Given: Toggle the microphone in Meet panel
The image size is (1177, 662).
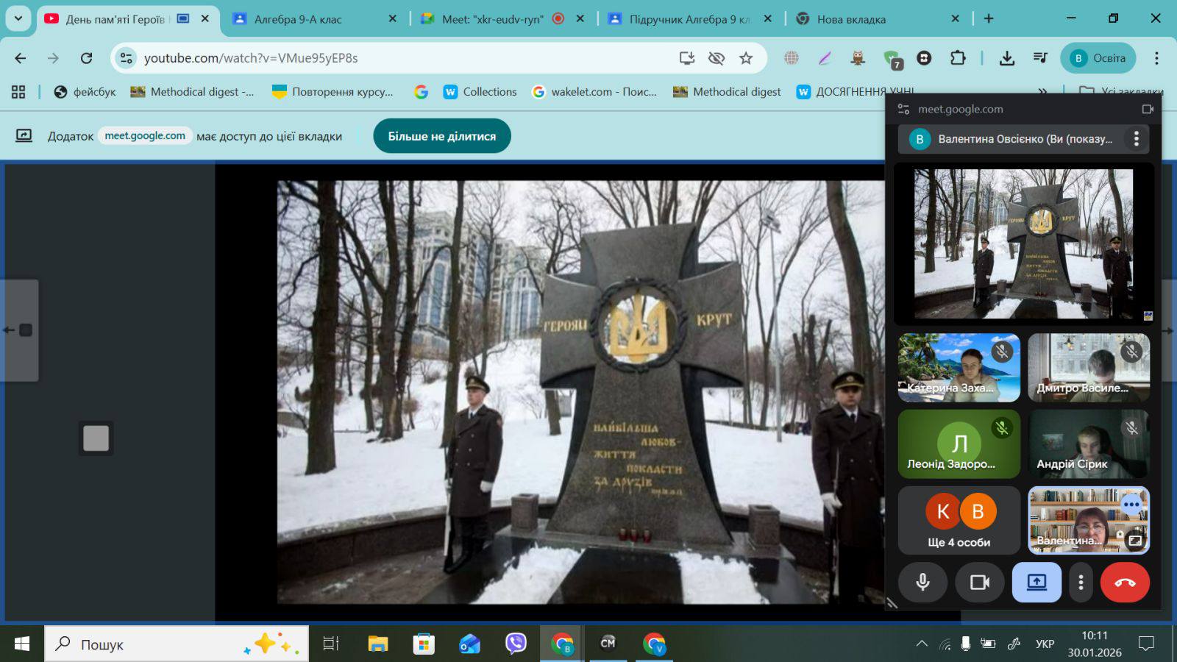Looking at the screenshot, I should pos(922,583).
